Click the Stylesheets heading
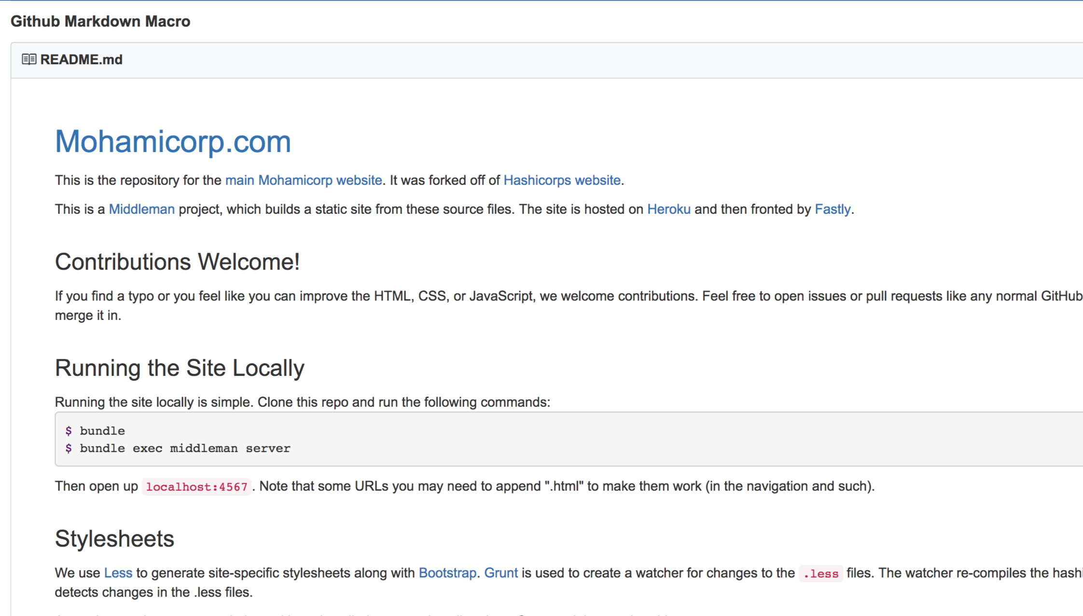Screen dimensions: 1083x616 [x=114, y=539]
